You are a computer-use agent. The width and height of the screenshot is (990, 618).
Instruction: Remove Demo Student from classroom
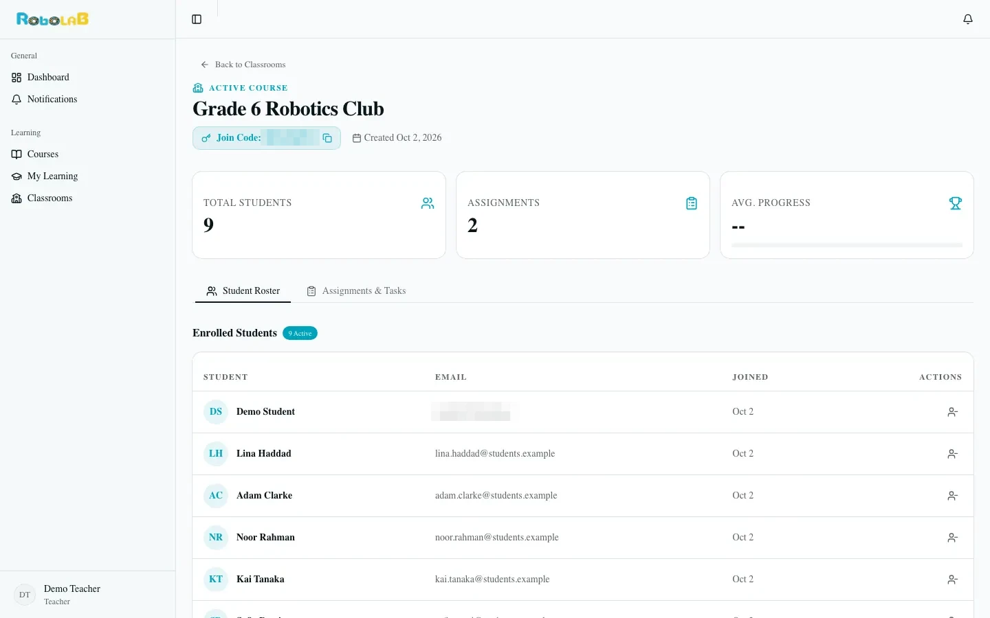click(x=953, y=412)
